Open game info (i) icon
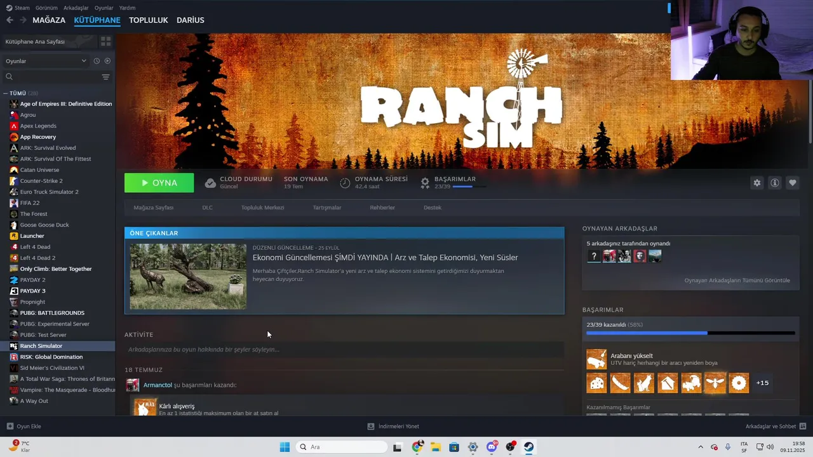 point(774,183)
